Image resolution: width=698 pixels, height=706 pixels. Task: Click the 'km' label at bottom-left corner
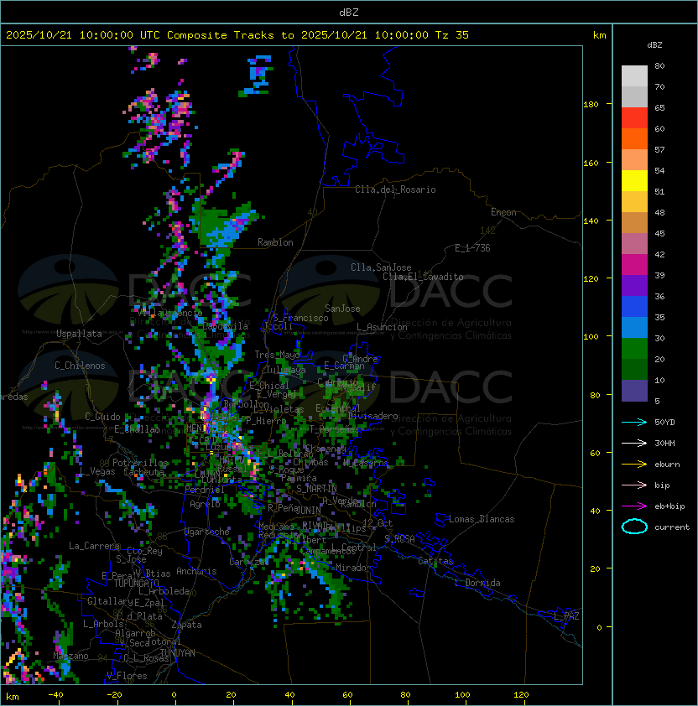13,697
